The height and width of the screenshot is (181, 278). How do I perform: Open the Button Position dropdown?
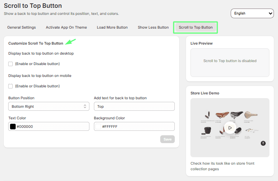[x=49, y=106]
